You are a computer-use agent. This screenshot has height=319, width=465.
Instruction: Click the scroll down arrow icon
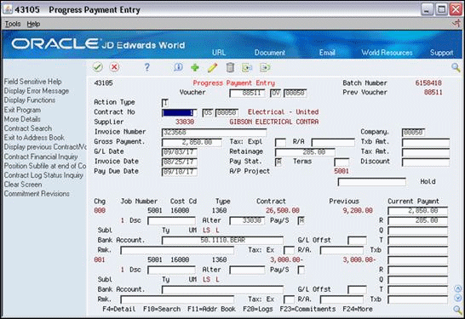pos(458,298)
